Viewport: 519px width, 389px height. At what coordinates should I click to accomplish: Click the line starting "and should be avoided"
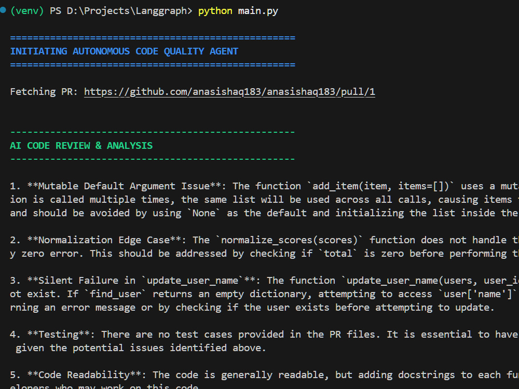pos(265,213)
